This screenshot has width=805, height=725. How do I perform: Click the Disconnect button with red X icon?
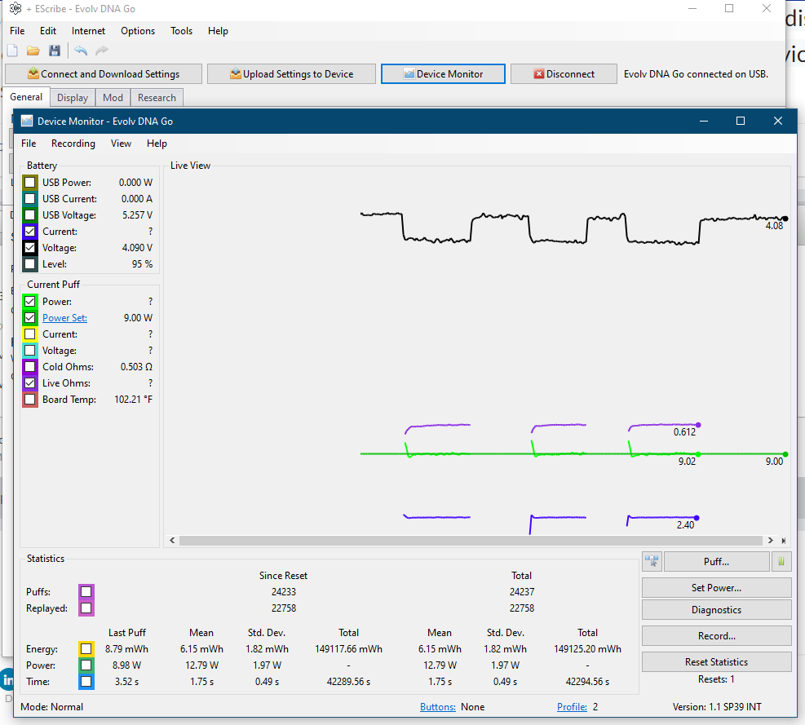564,74
